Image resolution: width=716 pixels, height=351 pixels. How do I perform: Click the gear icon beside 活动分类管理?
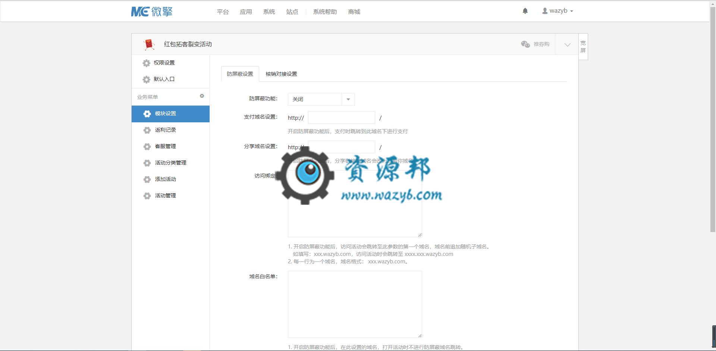(147, 163)
